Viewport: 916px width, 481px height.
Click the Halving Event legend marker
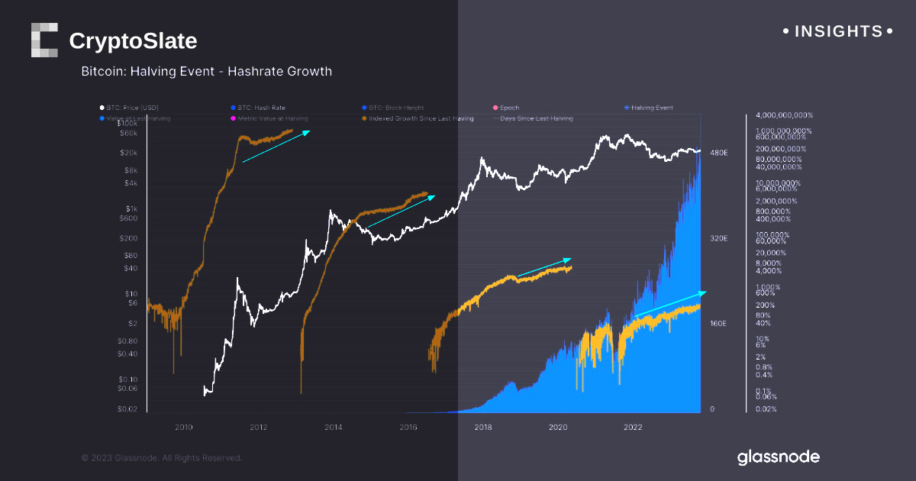[x=626, y=108]
